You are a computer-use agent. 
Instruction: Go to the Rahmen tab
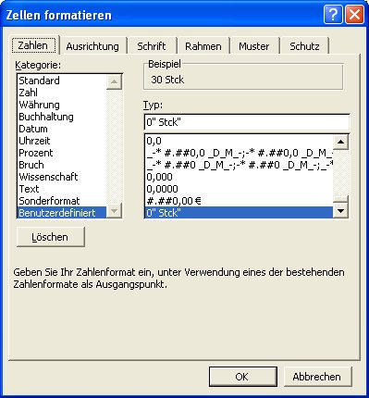[203, 46]
